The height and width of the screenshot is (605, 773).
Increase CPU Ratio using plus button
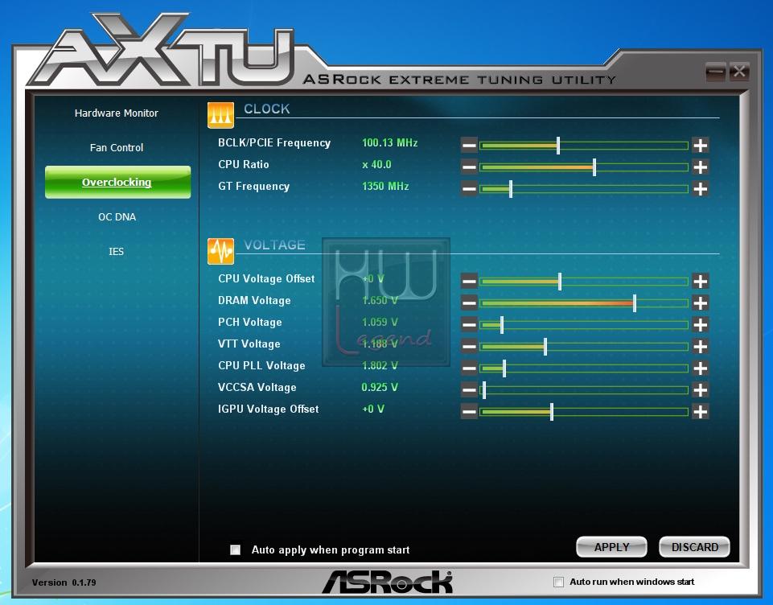click(700, 167)
